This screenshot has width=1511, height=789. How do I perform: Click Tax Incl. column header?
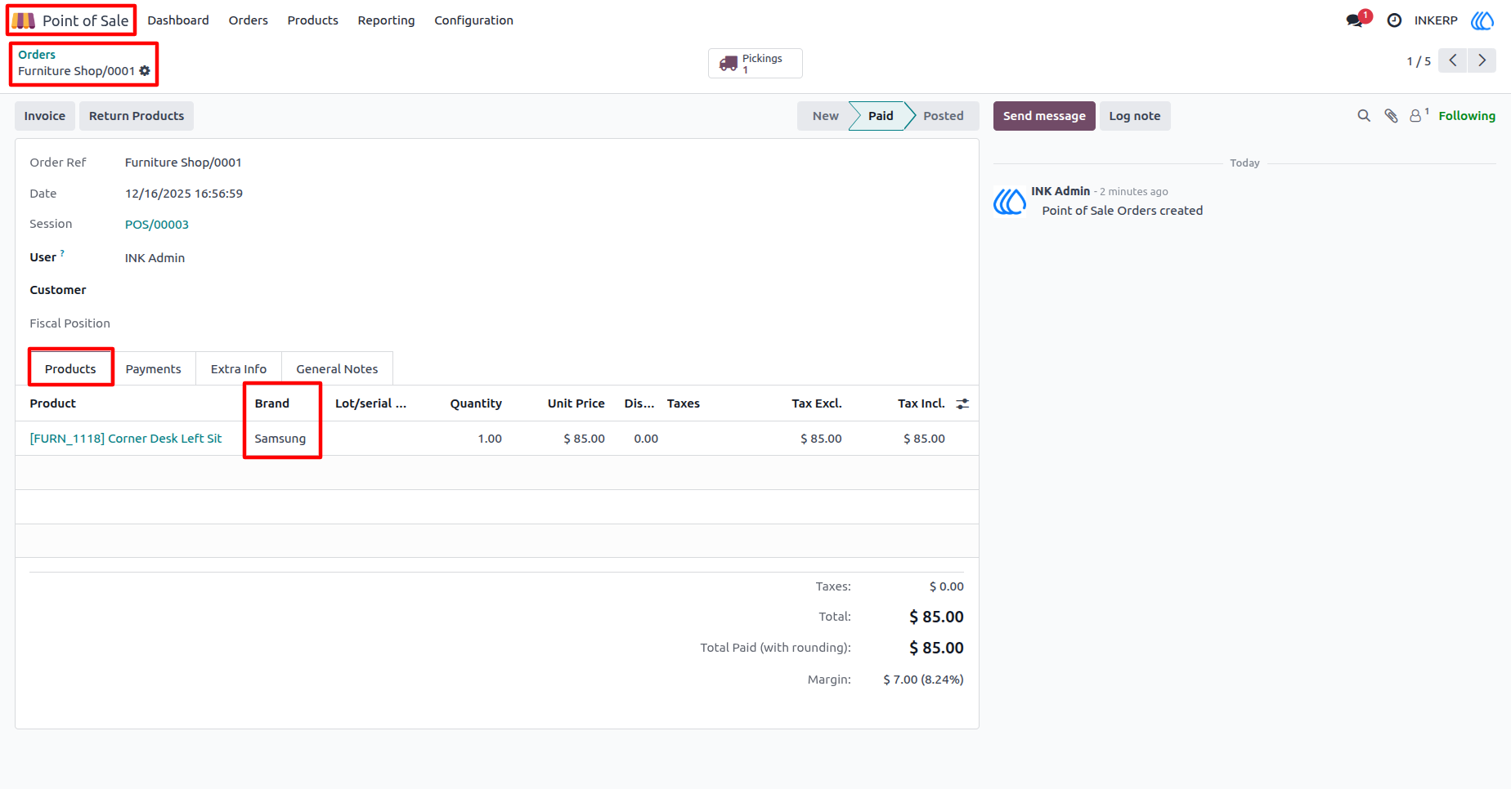click(921, 403)
